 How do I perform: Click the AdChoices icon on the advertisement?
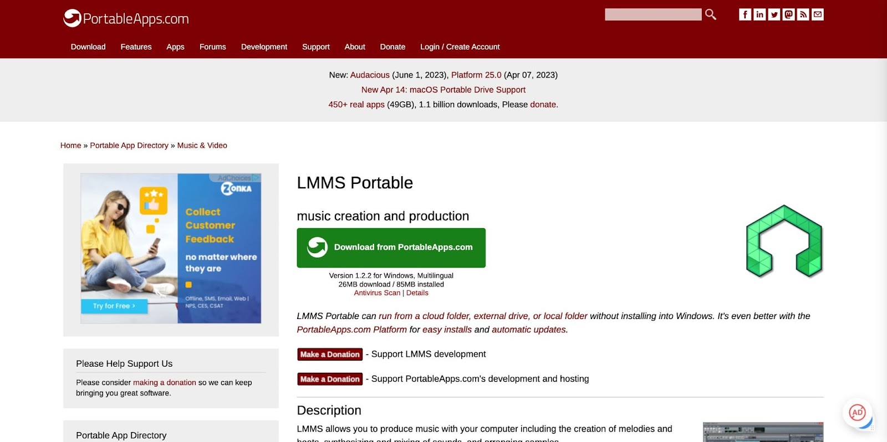tap(256, 178)
